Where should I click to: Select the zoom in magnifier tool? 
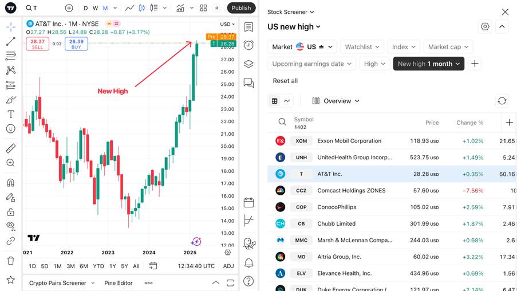10,163
